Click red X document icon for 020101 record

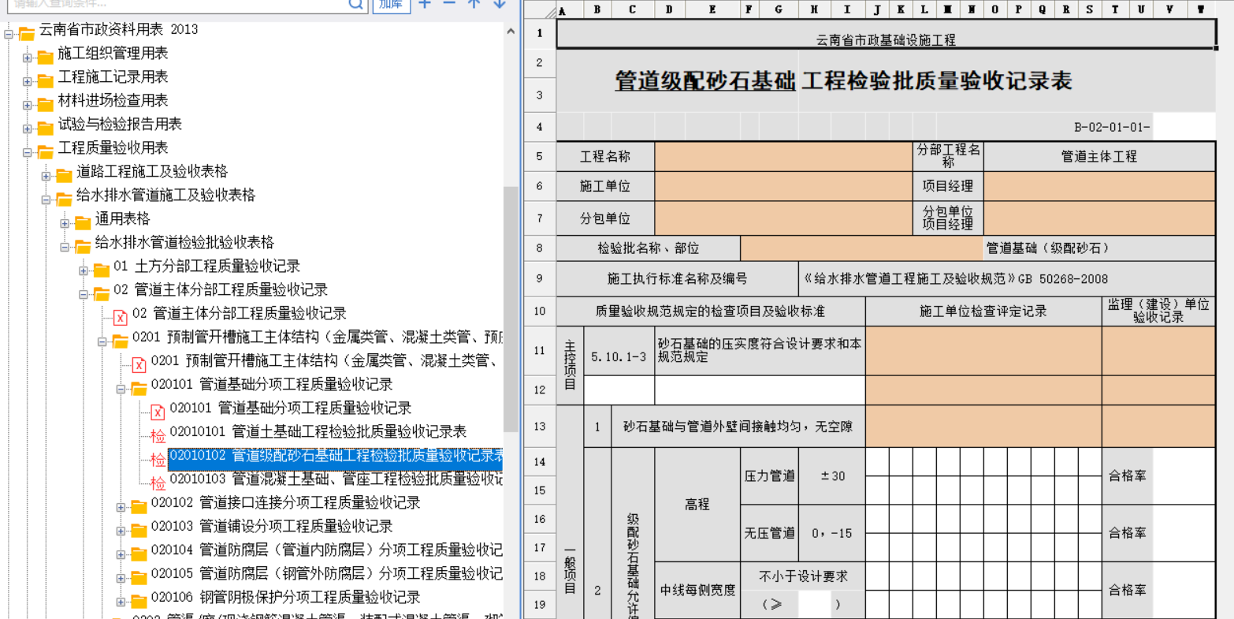pos(158,412)
